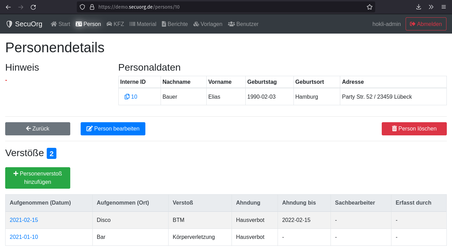Open the Start navigation item
The image size is (452, 251).
click(x=61, y=24)
